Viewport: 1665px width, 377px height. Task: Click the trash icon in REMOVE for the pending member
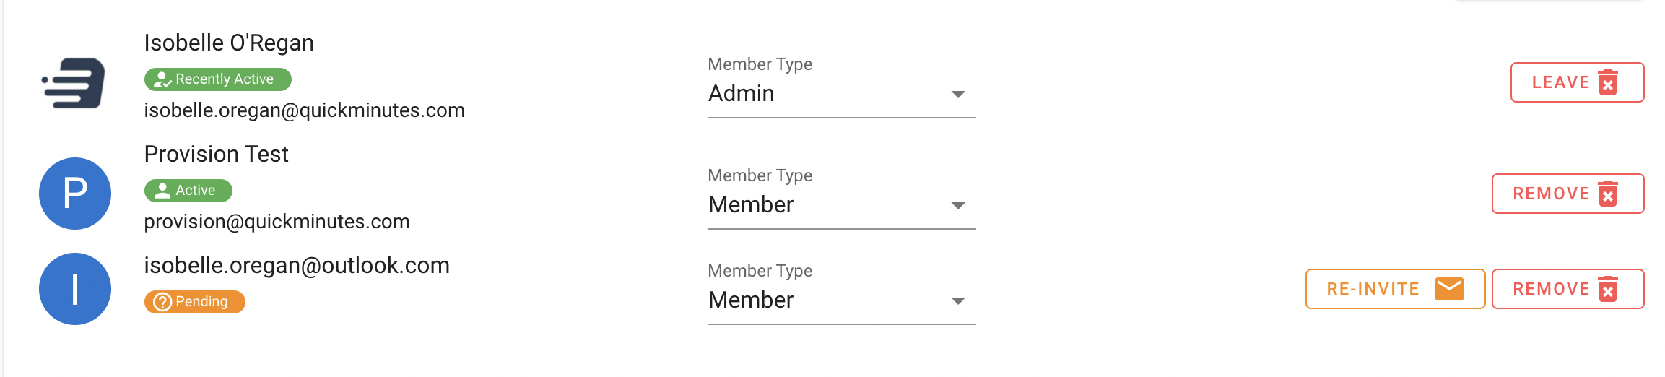pos(1608,289)
